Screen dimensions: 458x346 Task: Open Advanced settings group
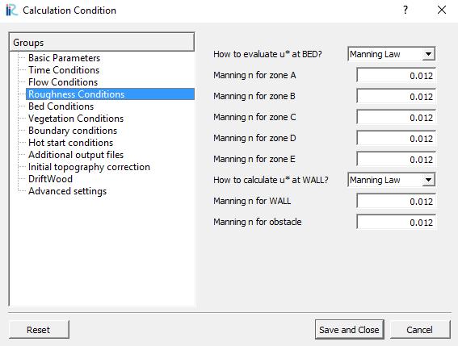(x=67, y=191)
